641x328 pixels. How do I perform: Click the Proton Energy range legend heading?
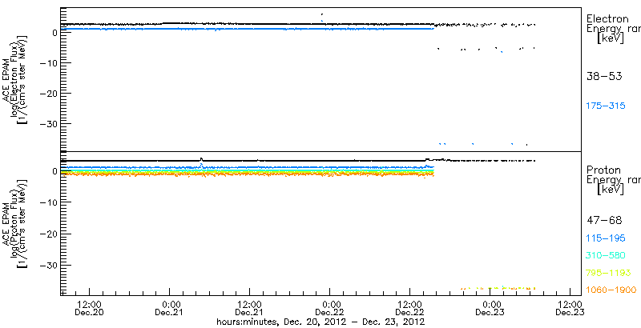613,179
